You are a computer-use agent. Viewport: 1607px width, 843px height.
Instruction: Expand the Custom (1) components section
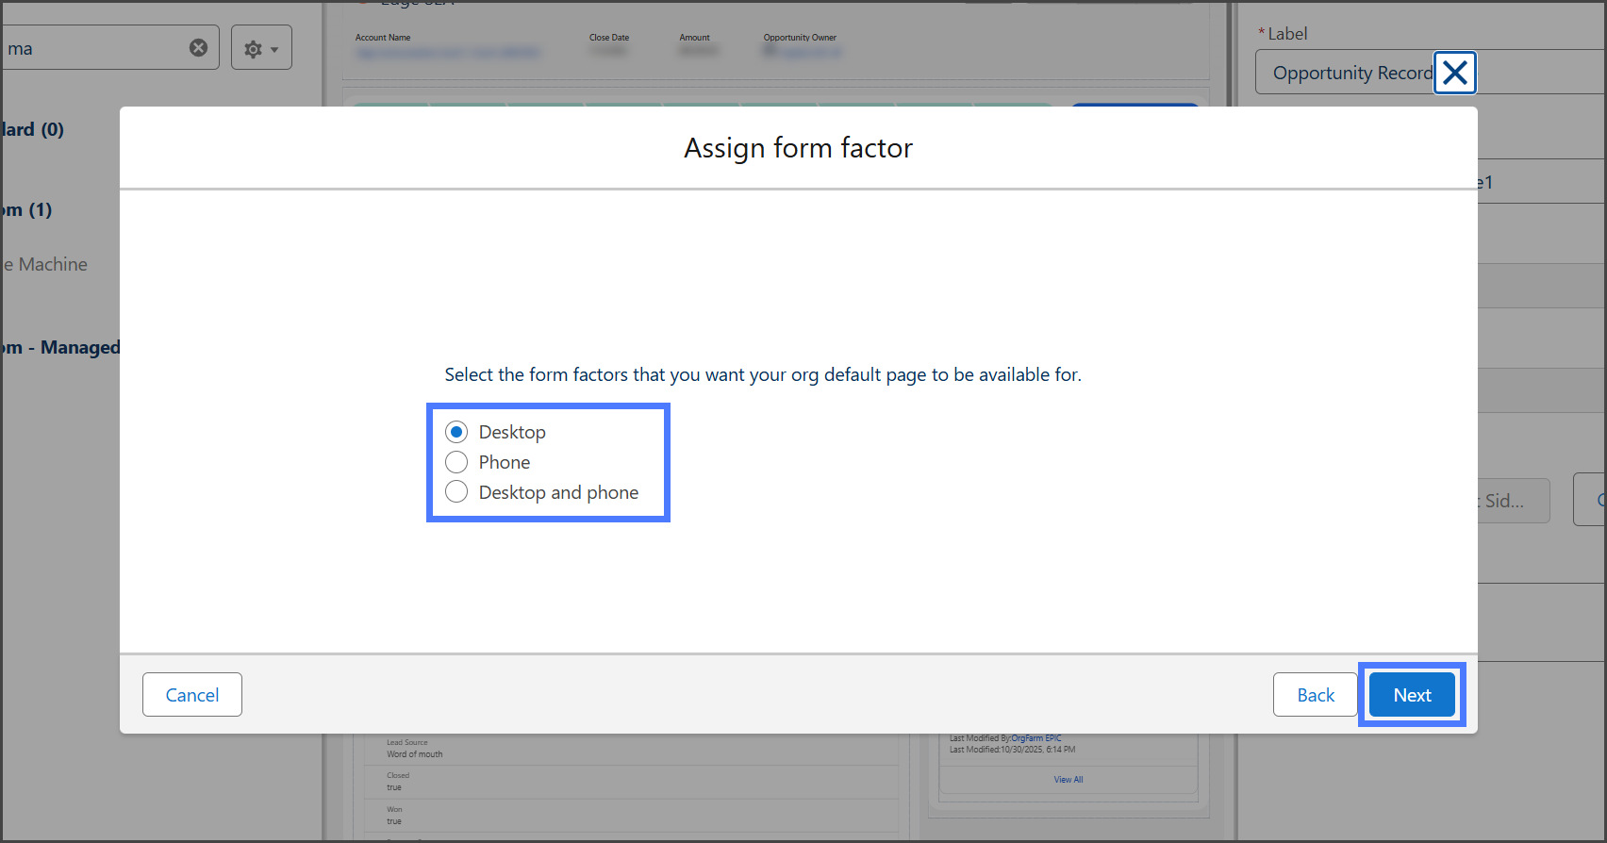[x=28, y=209]
